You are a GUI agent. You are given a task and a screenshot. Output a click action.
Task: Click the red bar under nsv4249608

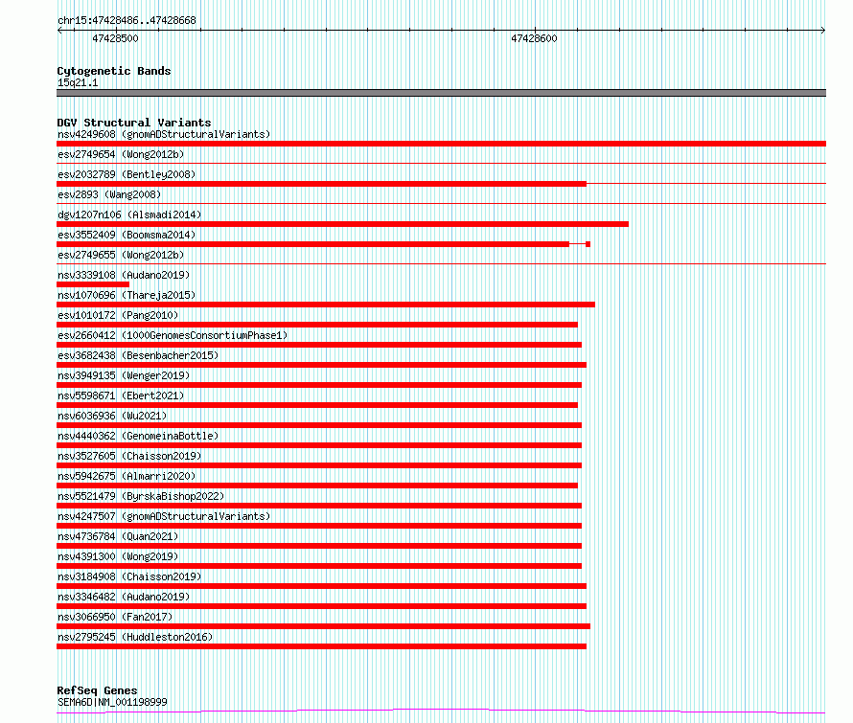pos(441,144)
